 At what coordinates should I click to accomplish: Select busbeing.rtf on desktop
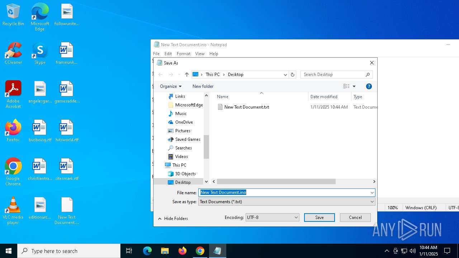point(40,131)
